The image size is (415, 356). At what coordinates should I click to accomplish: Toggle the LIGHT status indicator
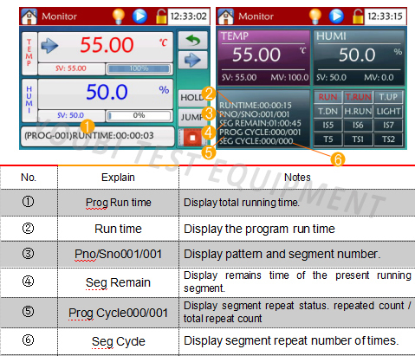pyautogui.click(x=388, y=111)
